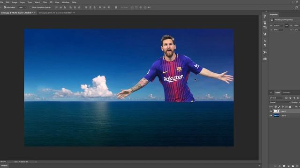Image resolution: width=300 pixels, height=168 pixels.
Task: Click Align vertical centers icon
Action: click(x=60, y=7)
